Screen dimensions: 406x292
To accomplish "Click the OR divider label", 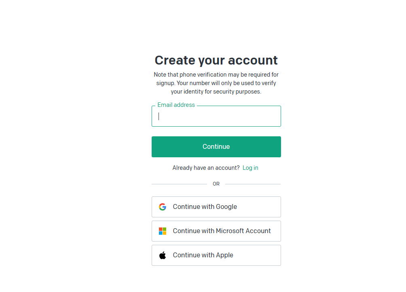I will pyautogui.click(x=216, y=184).
